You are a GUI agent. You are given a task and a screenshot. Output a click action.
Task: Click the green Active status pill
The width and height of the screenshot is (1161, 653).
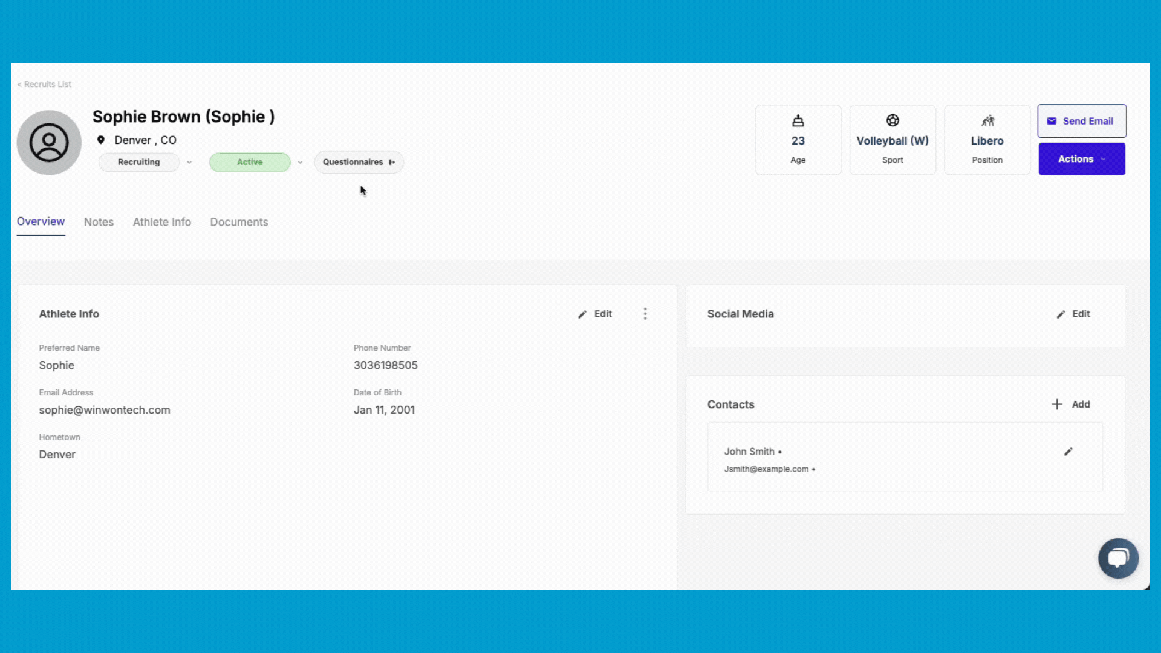tap(250, 162)
